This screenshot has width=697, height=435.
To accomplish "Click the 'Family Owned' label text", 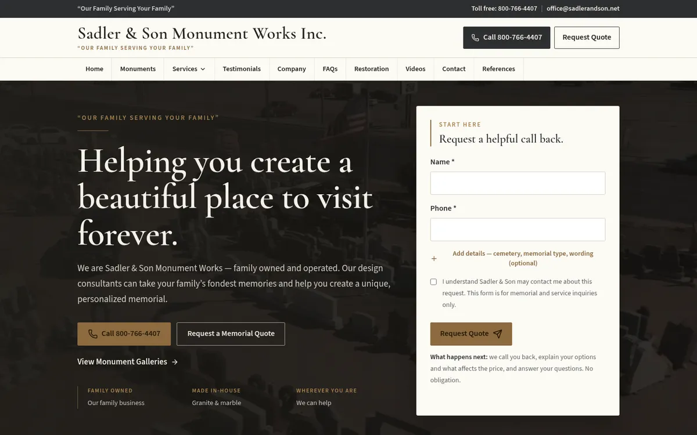I will pyautogui.click(x=110, y=391).
